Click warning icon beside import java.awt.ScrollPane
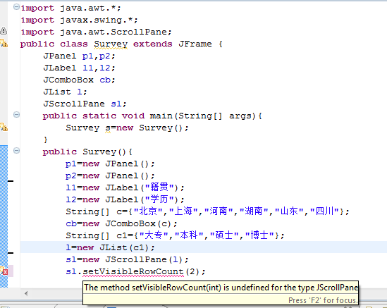 coord(4,30)
